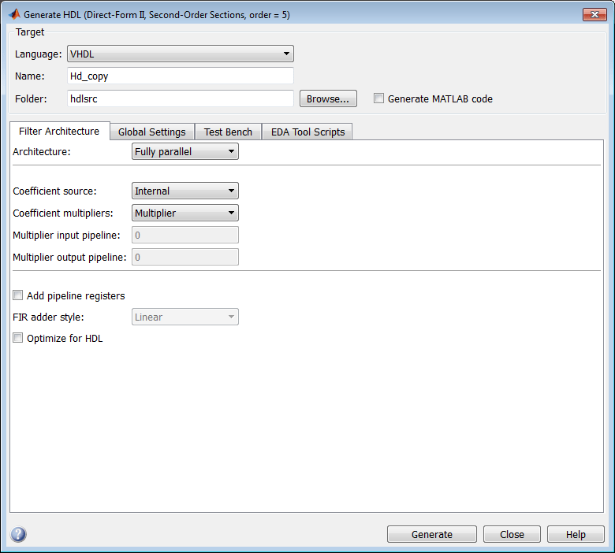Switch to the Global Settings tab

pyautogui.click(x=152, y=132)
